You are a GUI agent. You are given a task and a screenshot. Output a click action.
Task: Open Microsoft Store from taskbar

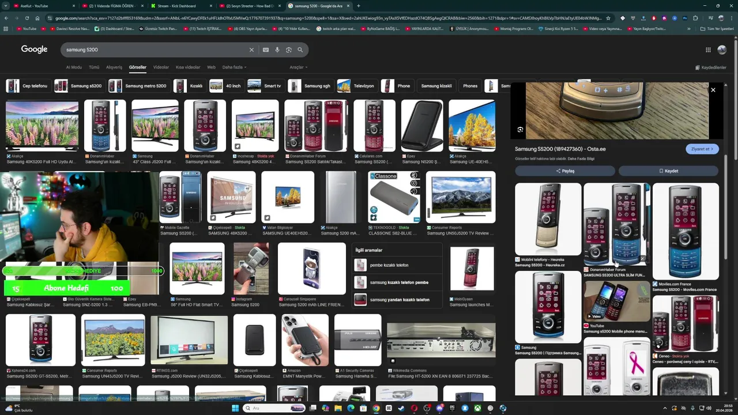(363, 408)
